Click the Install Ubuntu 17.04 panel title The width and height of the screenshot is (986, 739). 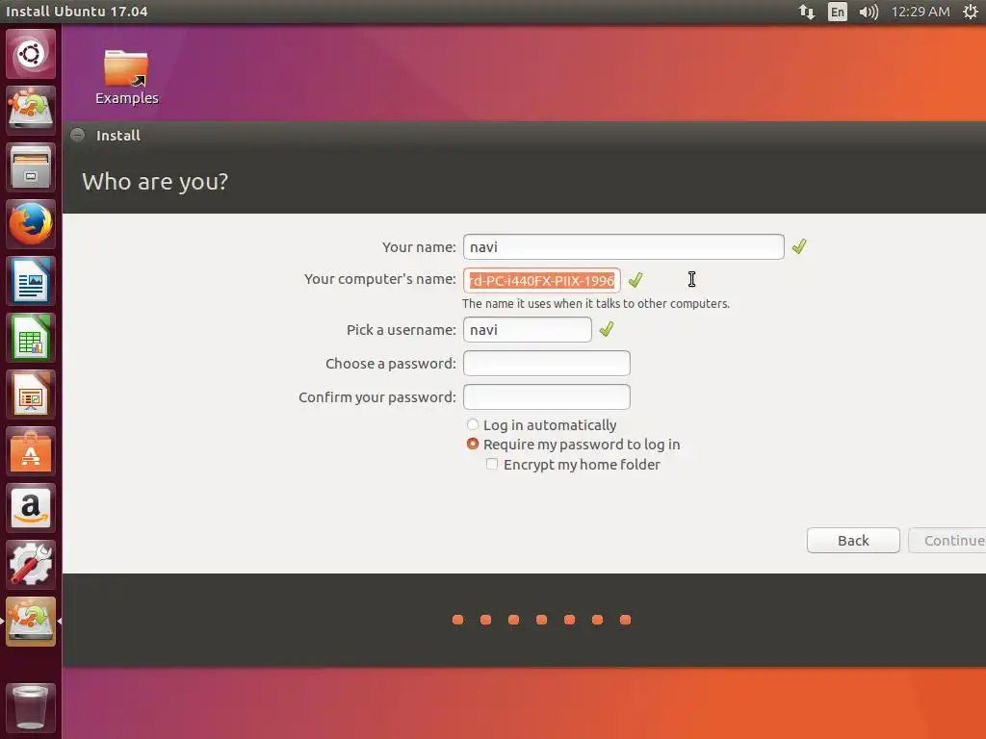coord(77,12)
